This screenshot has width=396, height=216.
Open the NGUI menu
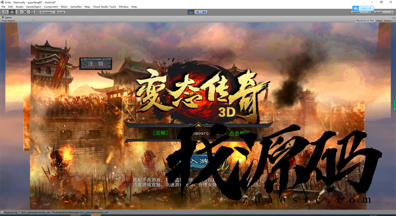(64, 7)
